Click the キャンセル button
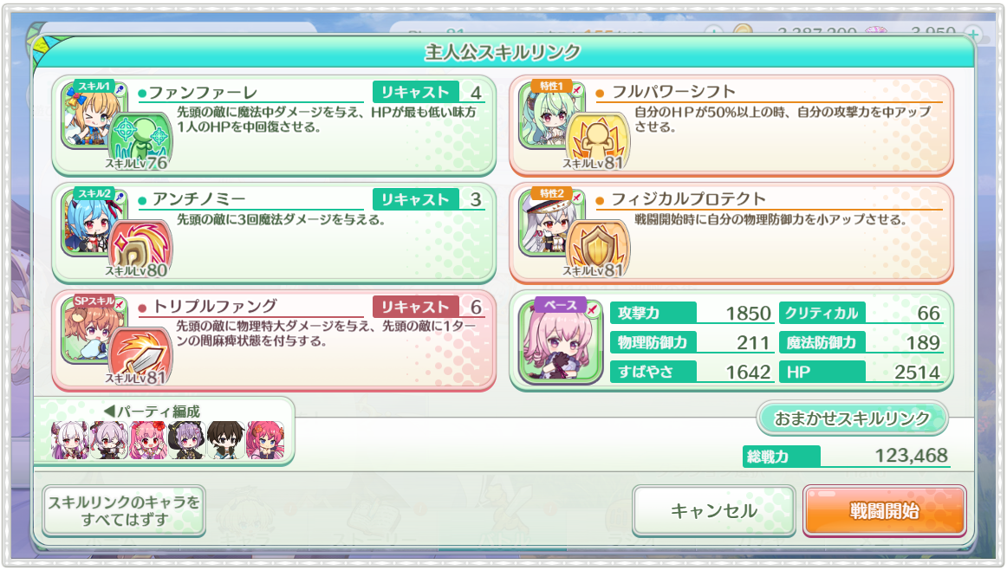Image resolution: width=1007 pixels, height=577 pixels. point(713,511)
